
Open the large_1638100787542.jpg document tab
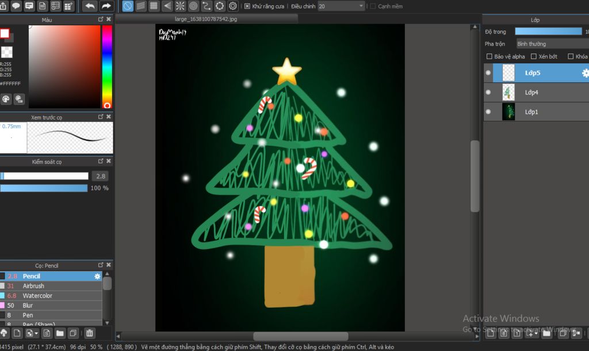tap(206, 19)
